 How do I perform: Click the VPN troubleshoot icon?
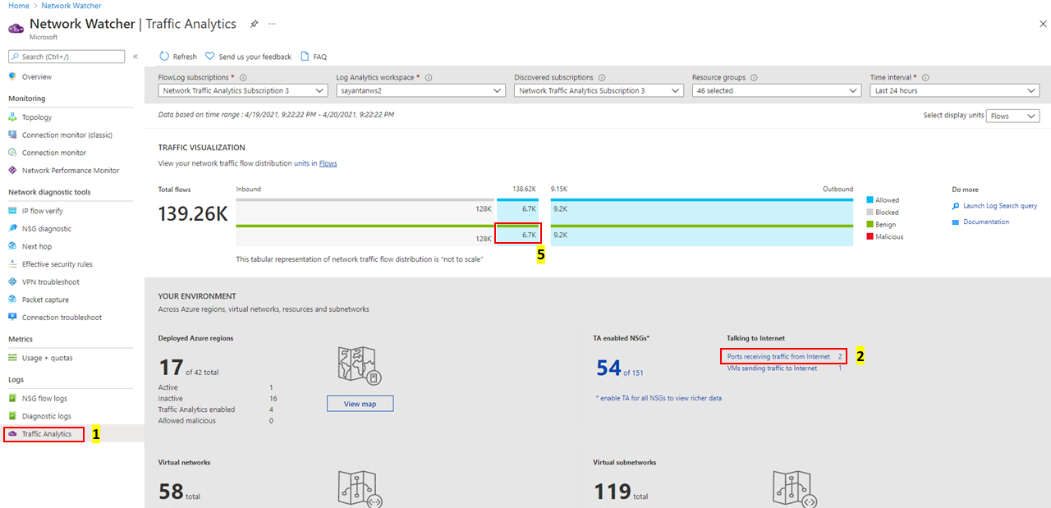point(12,281)
